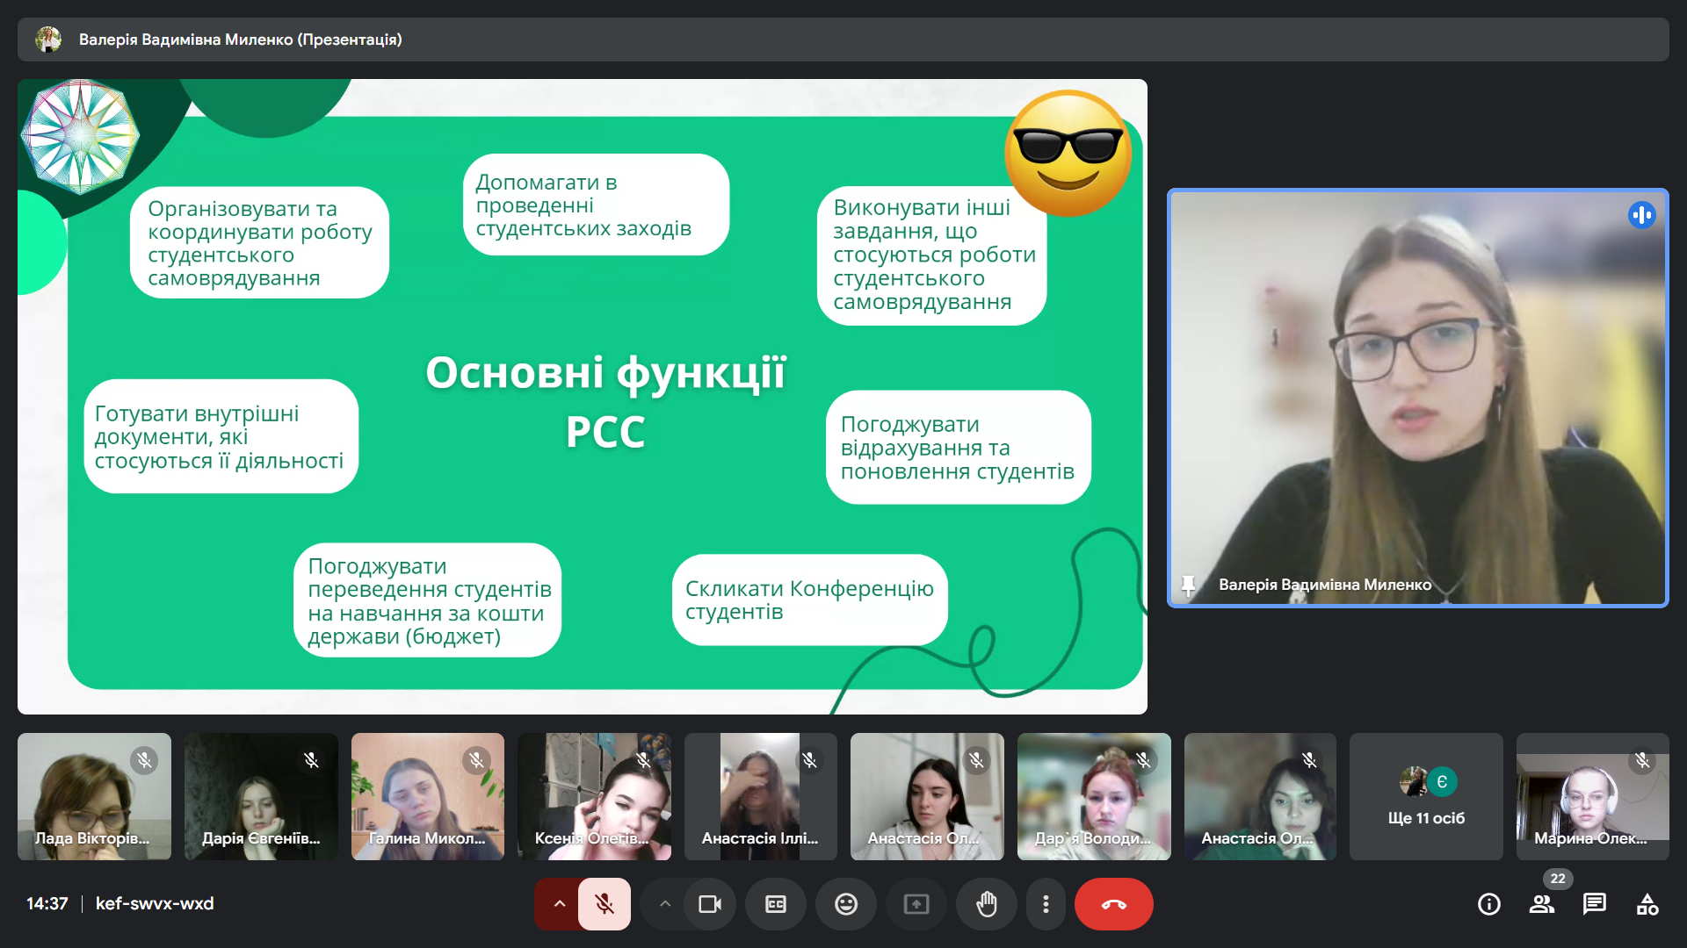Open the activities panel icon
Screen dimensions: 1687x948
coord(1647,904)
